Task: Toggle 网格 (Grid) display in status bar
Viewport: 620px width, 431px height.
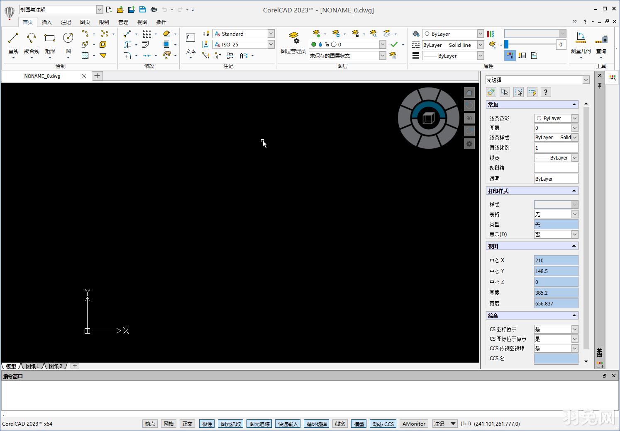Action: 168,424
